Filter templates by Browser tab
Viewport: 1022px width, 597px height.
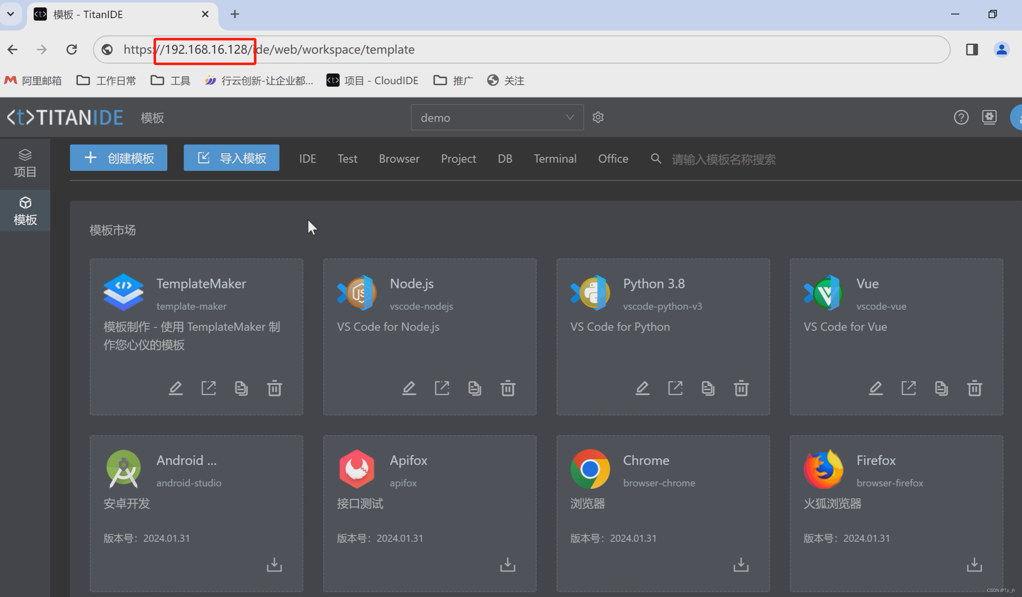pos(399,159)
